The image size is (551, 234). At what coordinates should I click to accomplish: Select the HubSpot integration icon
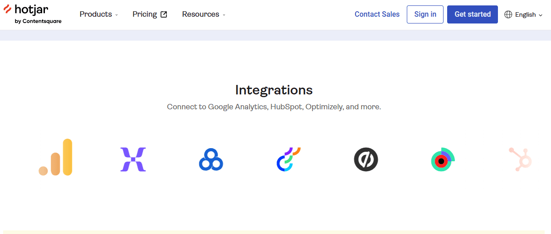click(x=520, y=159)
